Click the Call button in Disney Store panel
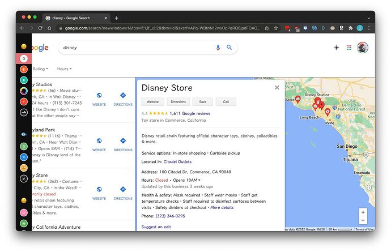 click(x=226, y=102)
